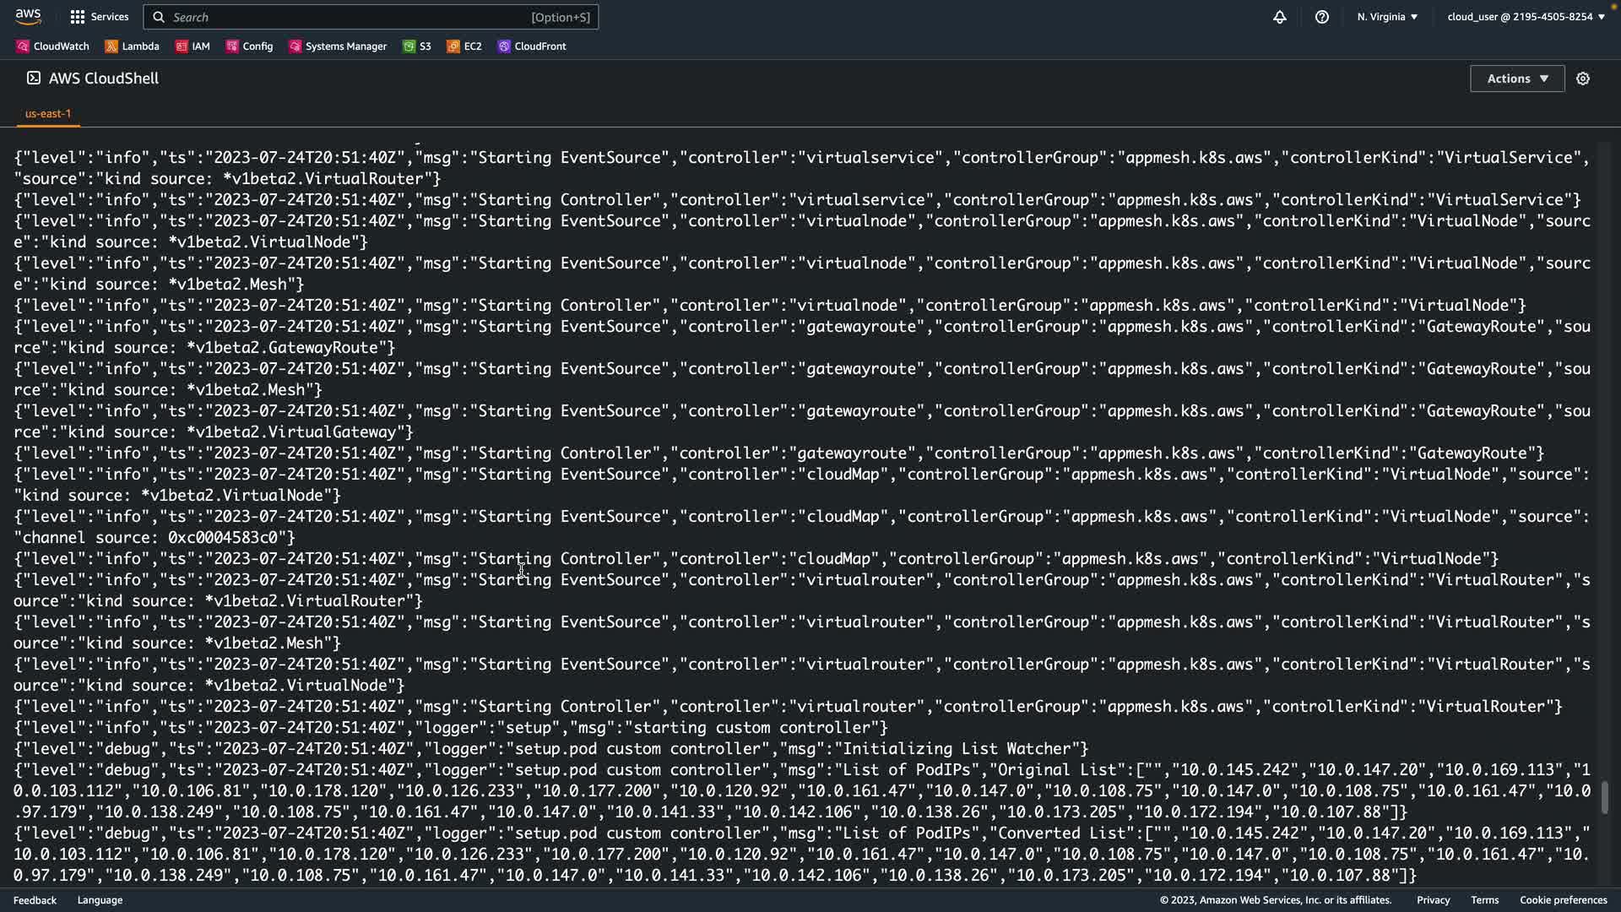Viewport: 1621px width, 912px height.
Task: Expand the cloud_user account menu
Action: (1526, 17)
